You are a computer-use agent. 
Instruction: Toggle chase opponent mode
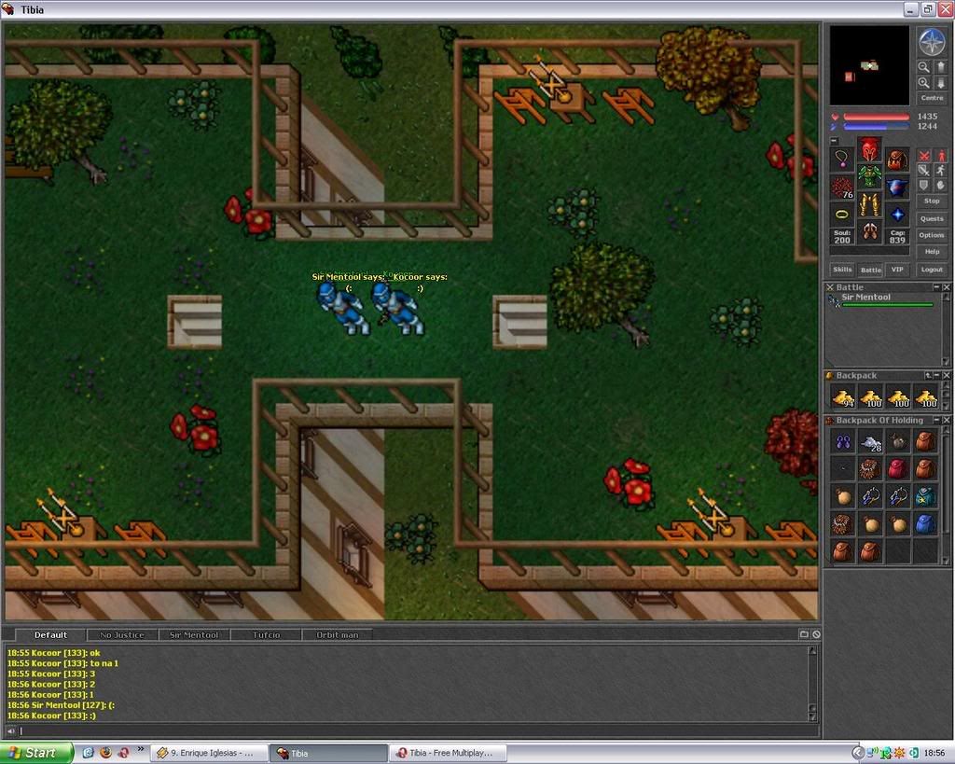point(941,171)
